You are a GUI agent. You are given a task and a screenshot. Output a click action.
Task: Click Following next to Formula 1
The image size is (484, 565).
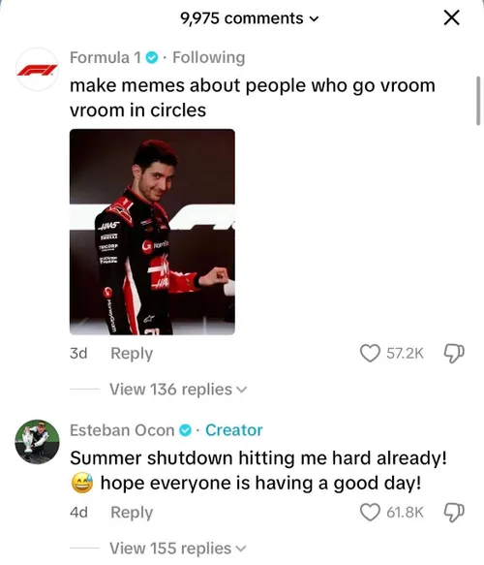click(x=209, y=57)
